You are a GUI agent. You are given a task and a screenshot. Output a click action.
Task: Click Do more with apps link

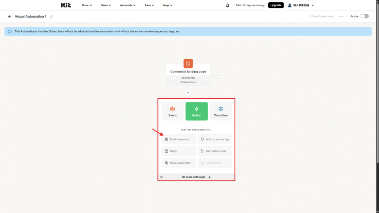(196, 177)
